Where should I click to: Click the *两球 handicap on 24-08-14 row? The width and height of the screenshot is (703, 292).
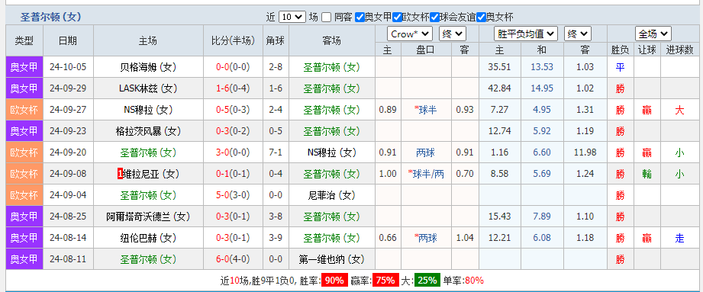pyautogui.click(x=425, y=239)
